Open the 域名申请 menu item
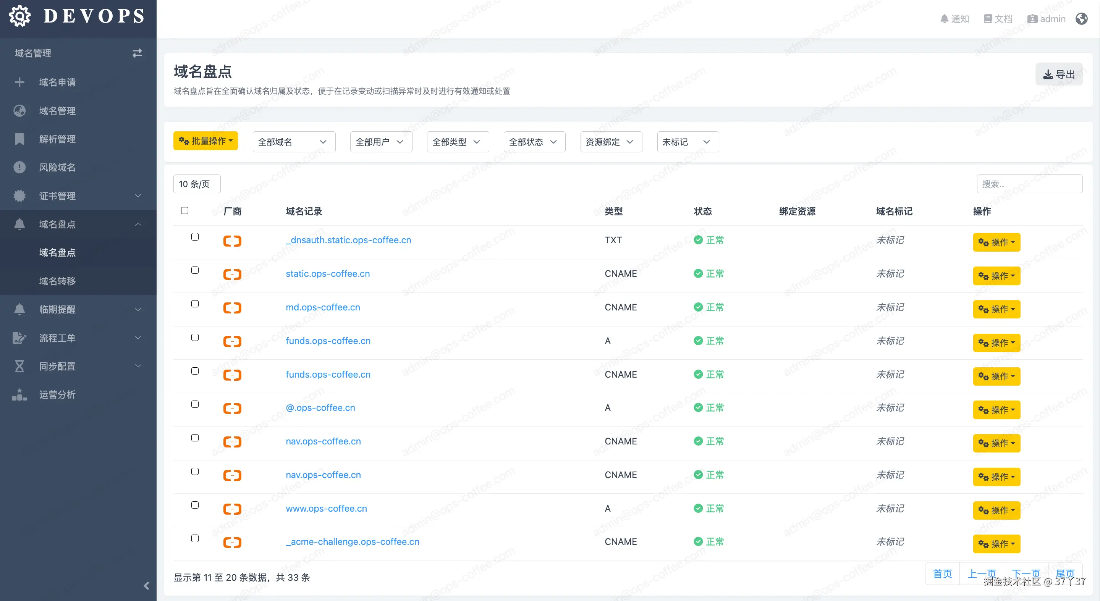The width and height of the screenshot is (1100, 601). point(78,82)
